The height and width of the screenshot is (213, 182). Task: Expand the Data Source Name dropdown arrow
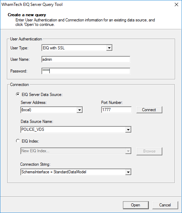coord(128,129)
